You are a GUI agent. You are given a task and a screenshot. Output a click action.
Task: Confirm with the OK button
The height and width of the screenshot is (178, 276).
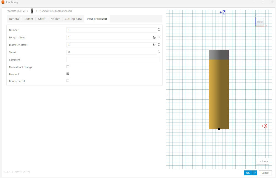[x=248, y=173]
